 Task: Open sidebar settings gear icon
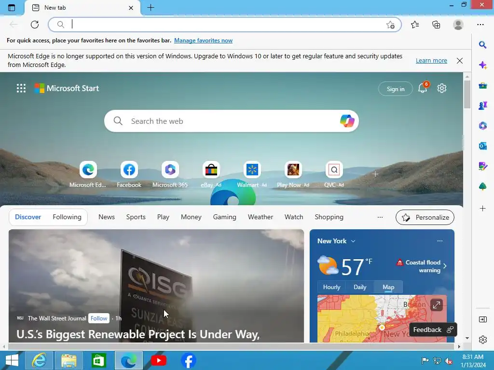[x=482, y=340]
